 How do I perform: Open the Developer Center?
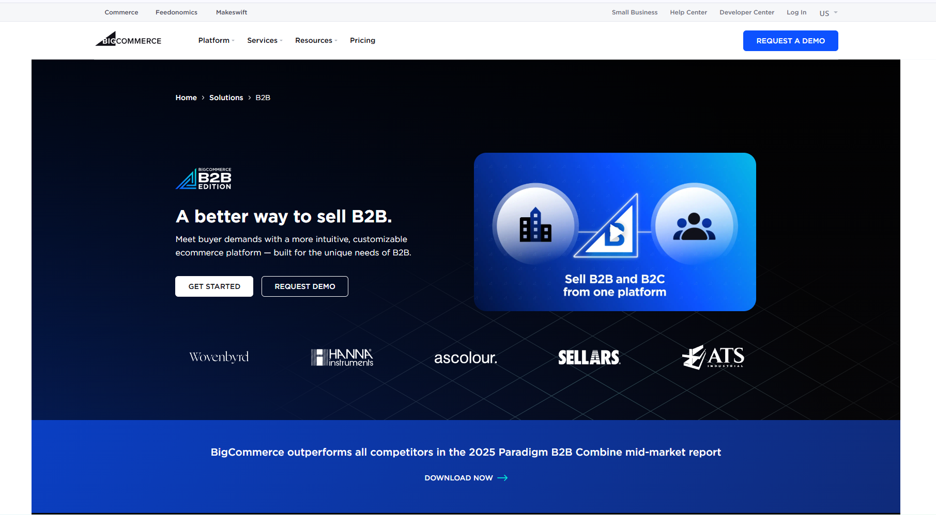click(x=747, y=12)
